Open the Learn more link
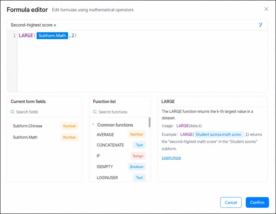Screen dimensions: 276x214 coord(171,158)
